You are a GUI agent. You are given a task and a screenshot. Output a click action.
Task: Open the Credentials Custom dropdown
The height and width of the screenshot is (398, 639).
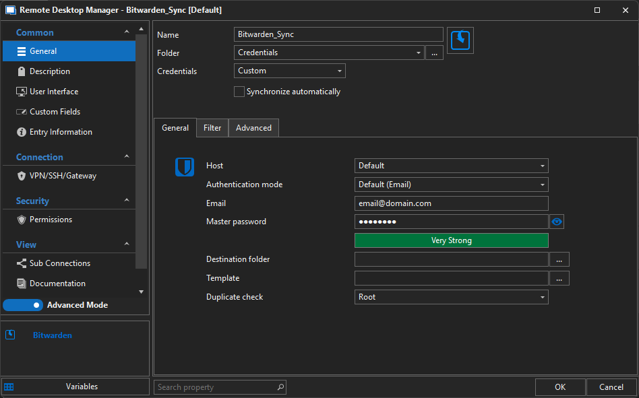point(290,71)
